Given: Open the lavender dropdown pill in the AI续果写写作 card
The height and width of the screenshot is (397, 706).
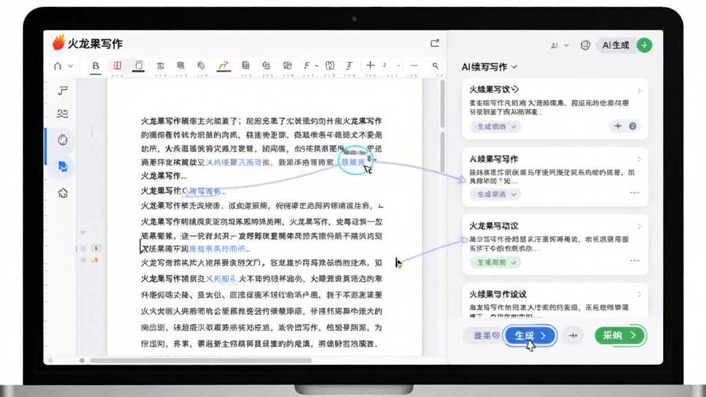Looking at the screenshot, I should click(495, 194).
